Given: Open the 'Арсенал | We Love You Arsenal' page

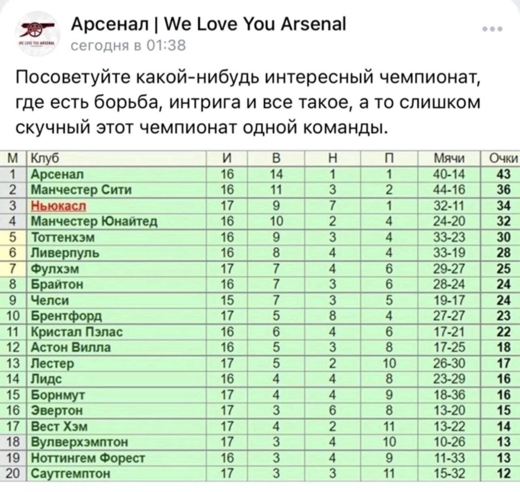Looking at the screenshot, I should point(209,25).
